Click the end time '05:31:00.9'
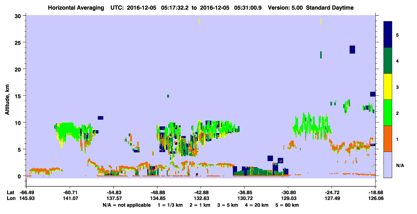This screenshot has width=417, height=214. (248, 8)
